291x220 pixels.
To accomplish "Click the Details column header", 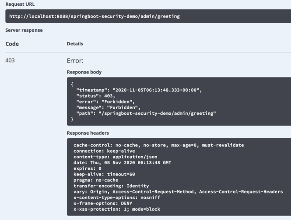I will tap(75, 44).
